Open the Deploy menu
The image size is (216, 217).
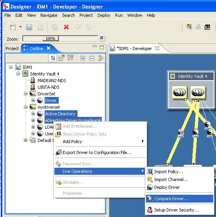point(104,15)
